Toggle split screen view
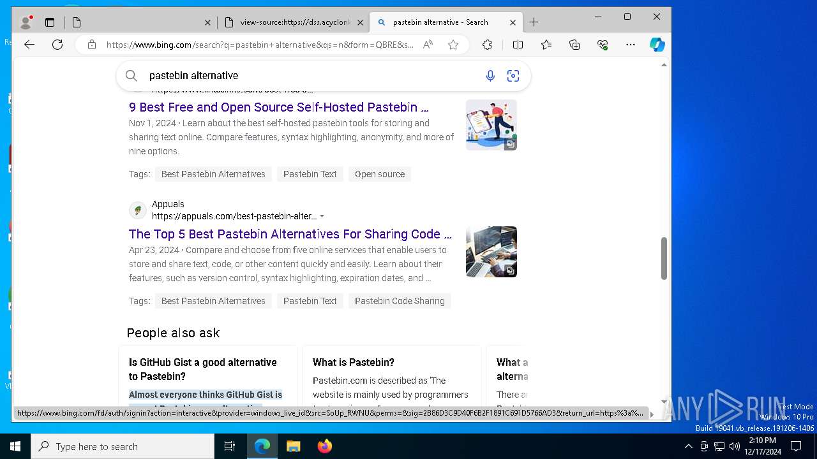The width and height of the screenshot is (817, 459). point(518,45)
